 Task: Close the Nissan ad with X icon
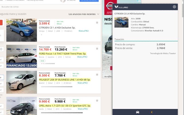140,1
